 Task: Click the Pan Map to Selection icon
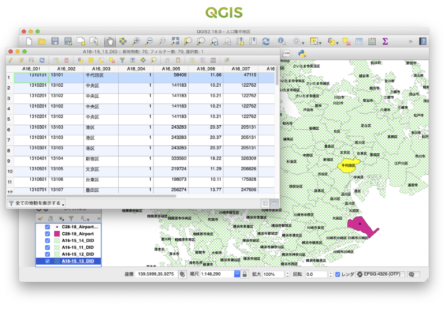[x=123, y=41]
